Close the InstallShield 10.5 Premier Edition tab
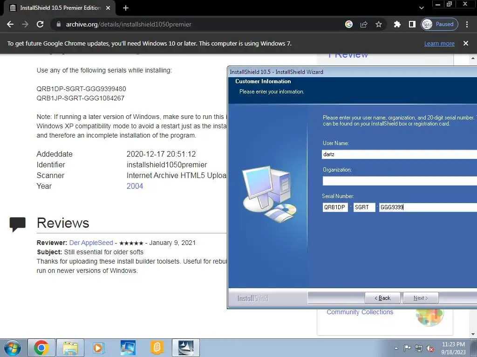477x357 pixels. (108, 8)
